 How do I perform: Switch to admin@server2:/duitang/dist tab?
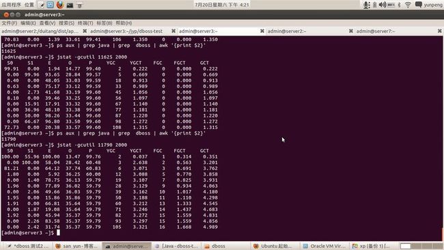(x=40, y=31)
